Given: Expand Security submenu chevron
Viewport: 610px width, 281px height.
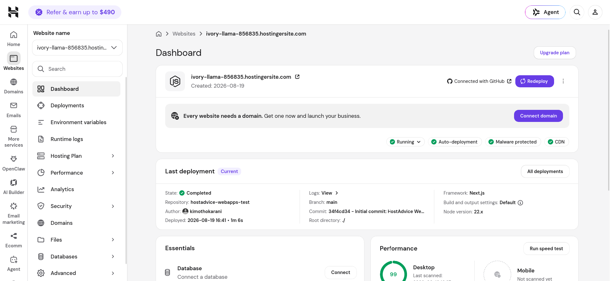Looking at the screenshot, I should pos(113,206).
